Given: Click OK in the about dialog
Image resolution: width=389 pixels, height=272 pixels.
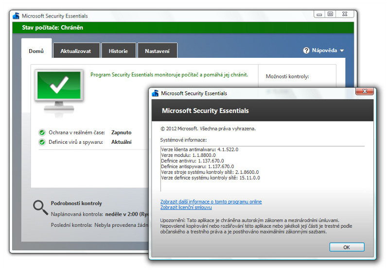Looking at the screenshot, I should [347, 247].
